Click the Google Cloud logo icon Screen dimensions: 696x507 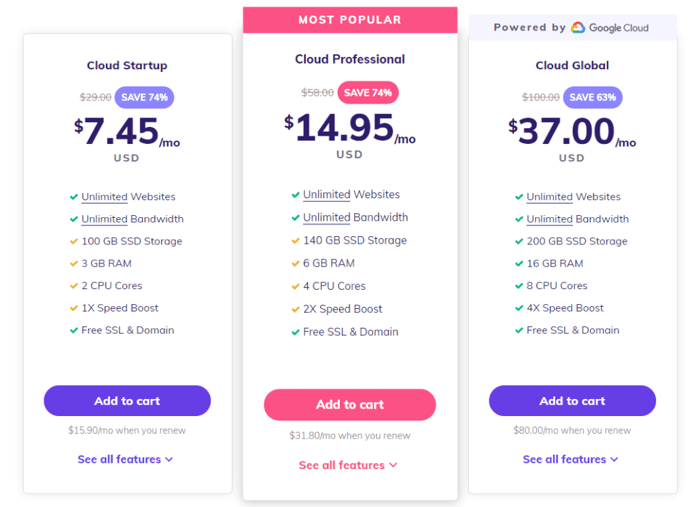pyautogui.click(x=578, y=28)
